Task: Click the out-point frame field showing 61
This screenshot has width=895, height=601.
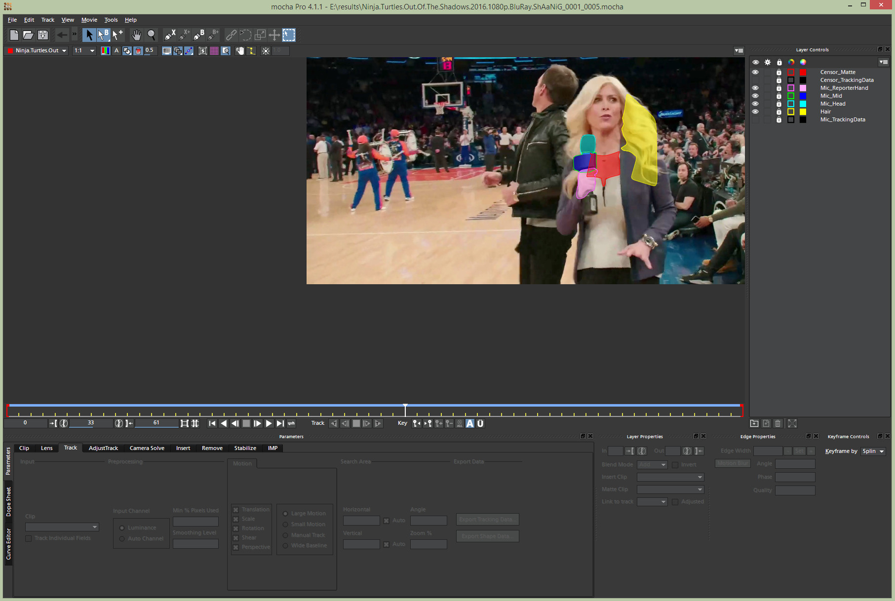Action: (156, 423)
